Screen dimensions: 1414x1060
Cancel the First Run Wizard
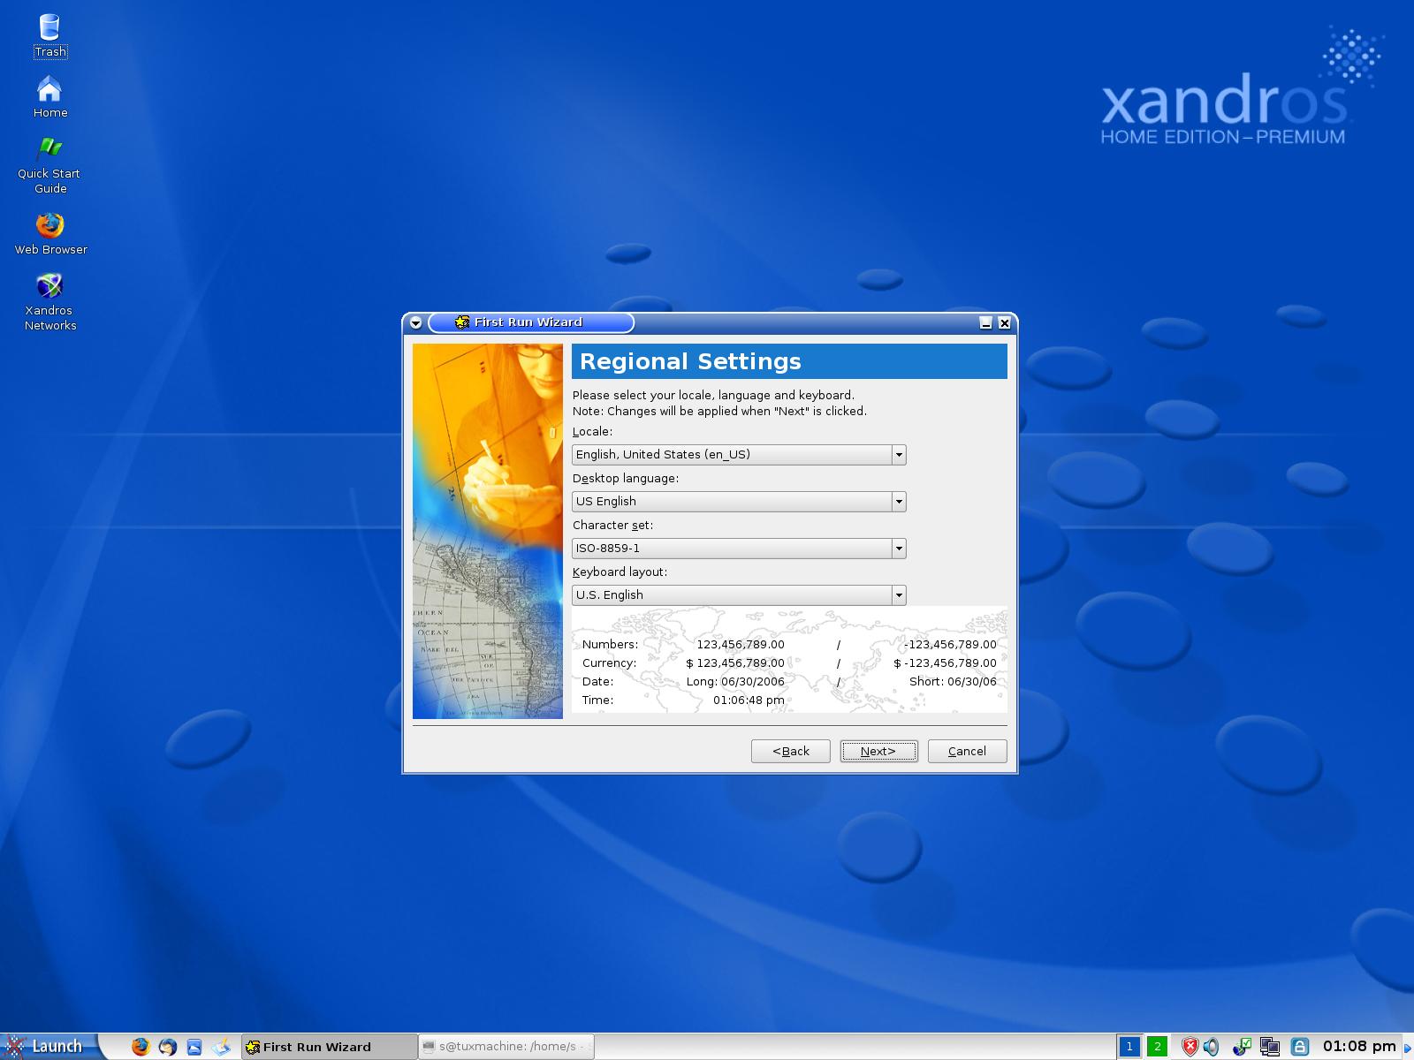(x=967, y=752)
